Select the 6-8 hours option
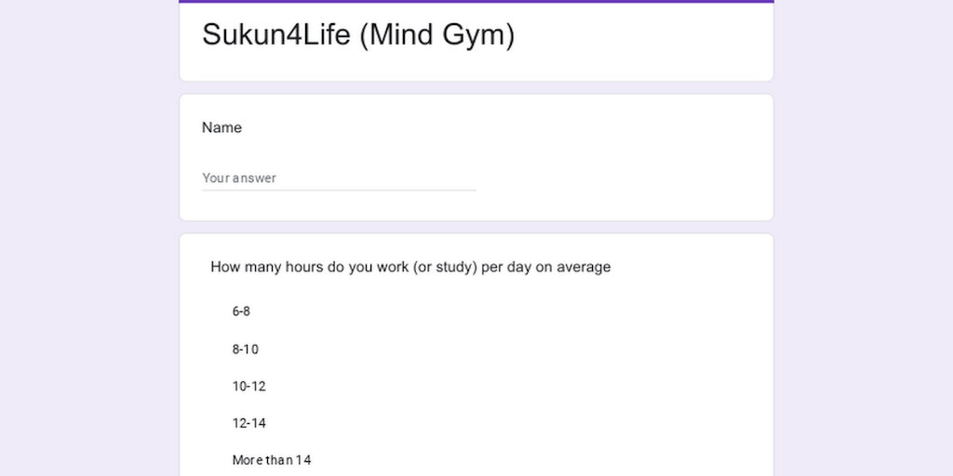The height and width of the screenshot is (476, 953). point(241,311)
